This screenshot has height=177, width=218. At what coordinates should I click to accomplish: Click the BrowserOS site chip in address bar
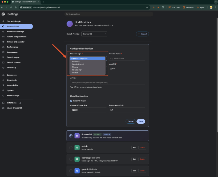tap(26, 7)
